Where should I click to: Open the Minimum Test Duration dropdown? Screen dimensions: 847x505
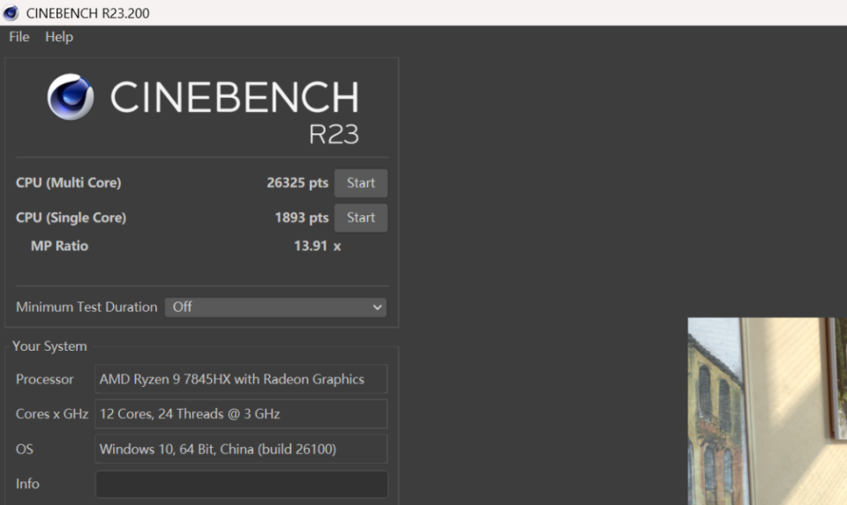pyautogui.click(x=275, y=307)
